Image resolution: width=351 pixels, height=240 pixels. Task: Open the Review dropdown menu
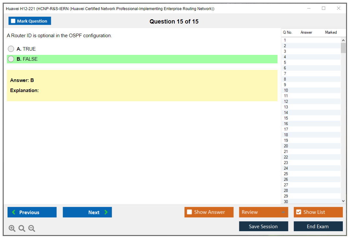click(x=263, y=212)
